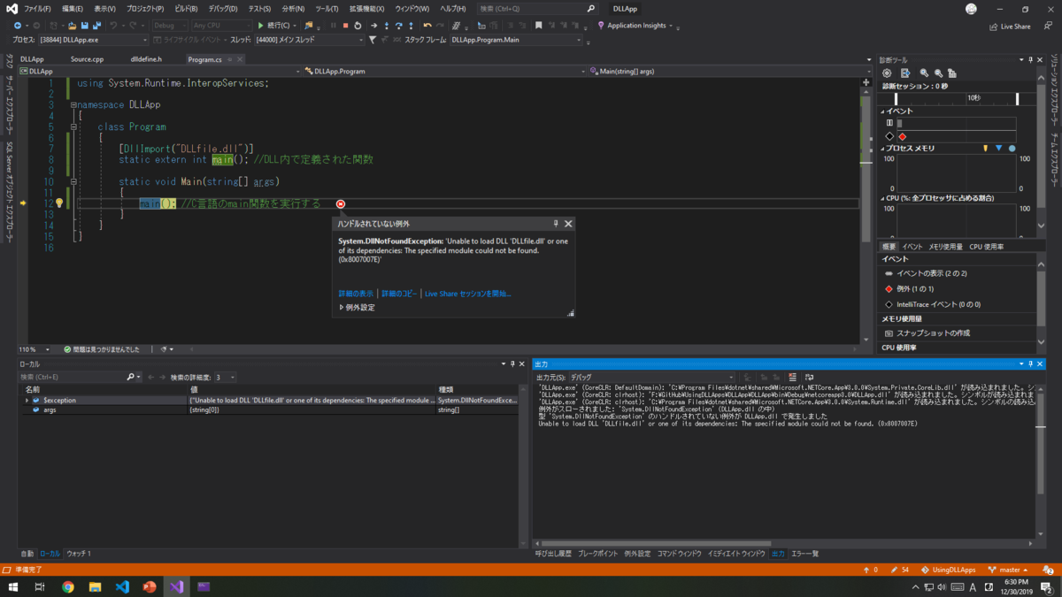
Task: Click 詳細の表示 link in exception popup
Action: pos(356,294)
